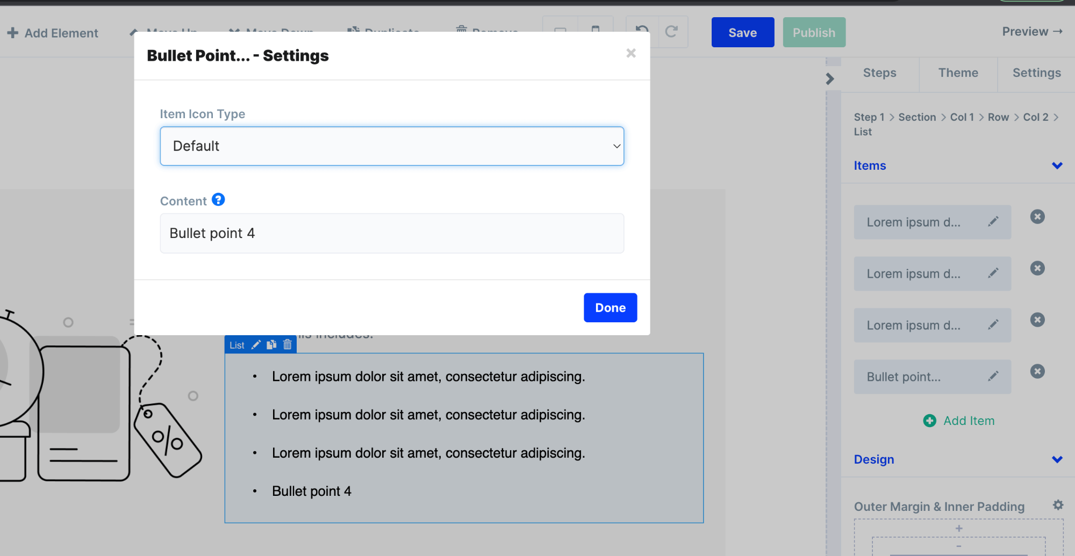The image size is (1075, 556).
Task: Close the Bullet Point settings dialog
Action: coord(631,53)
